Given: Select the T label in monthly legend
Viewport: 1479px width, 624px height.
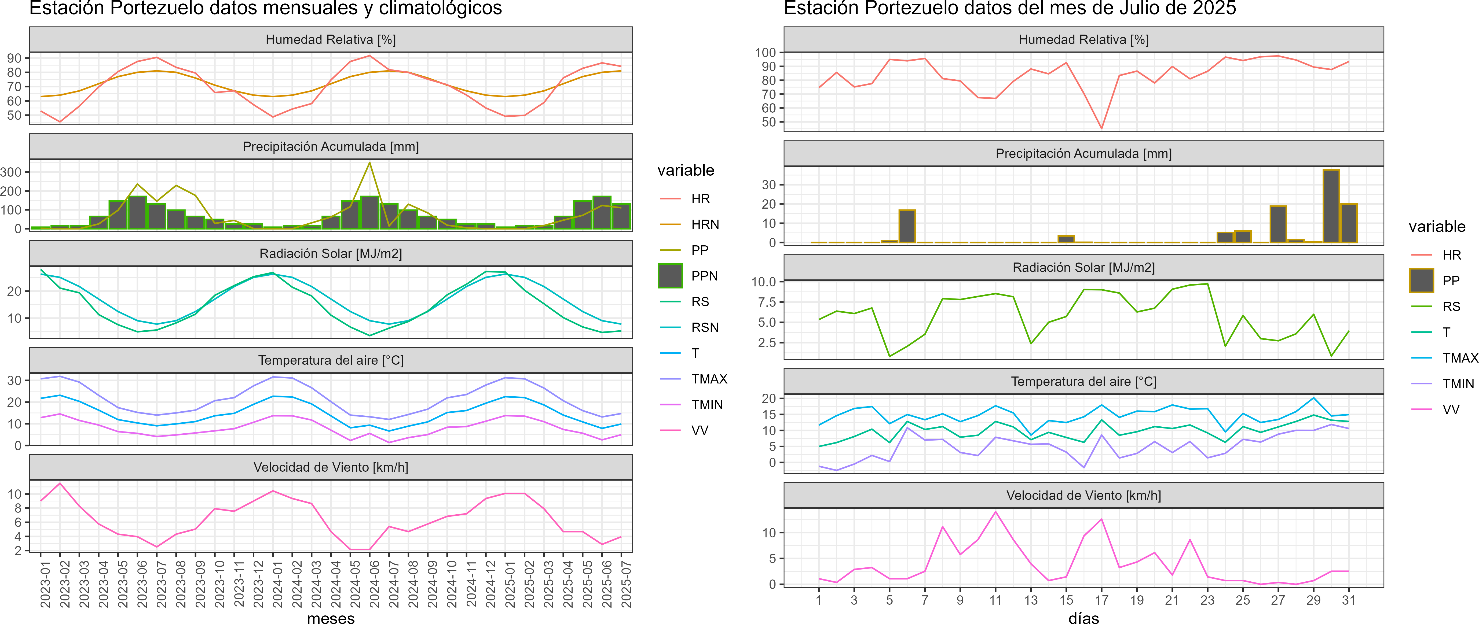Looking at the screenshot, I should coord(695,353).
